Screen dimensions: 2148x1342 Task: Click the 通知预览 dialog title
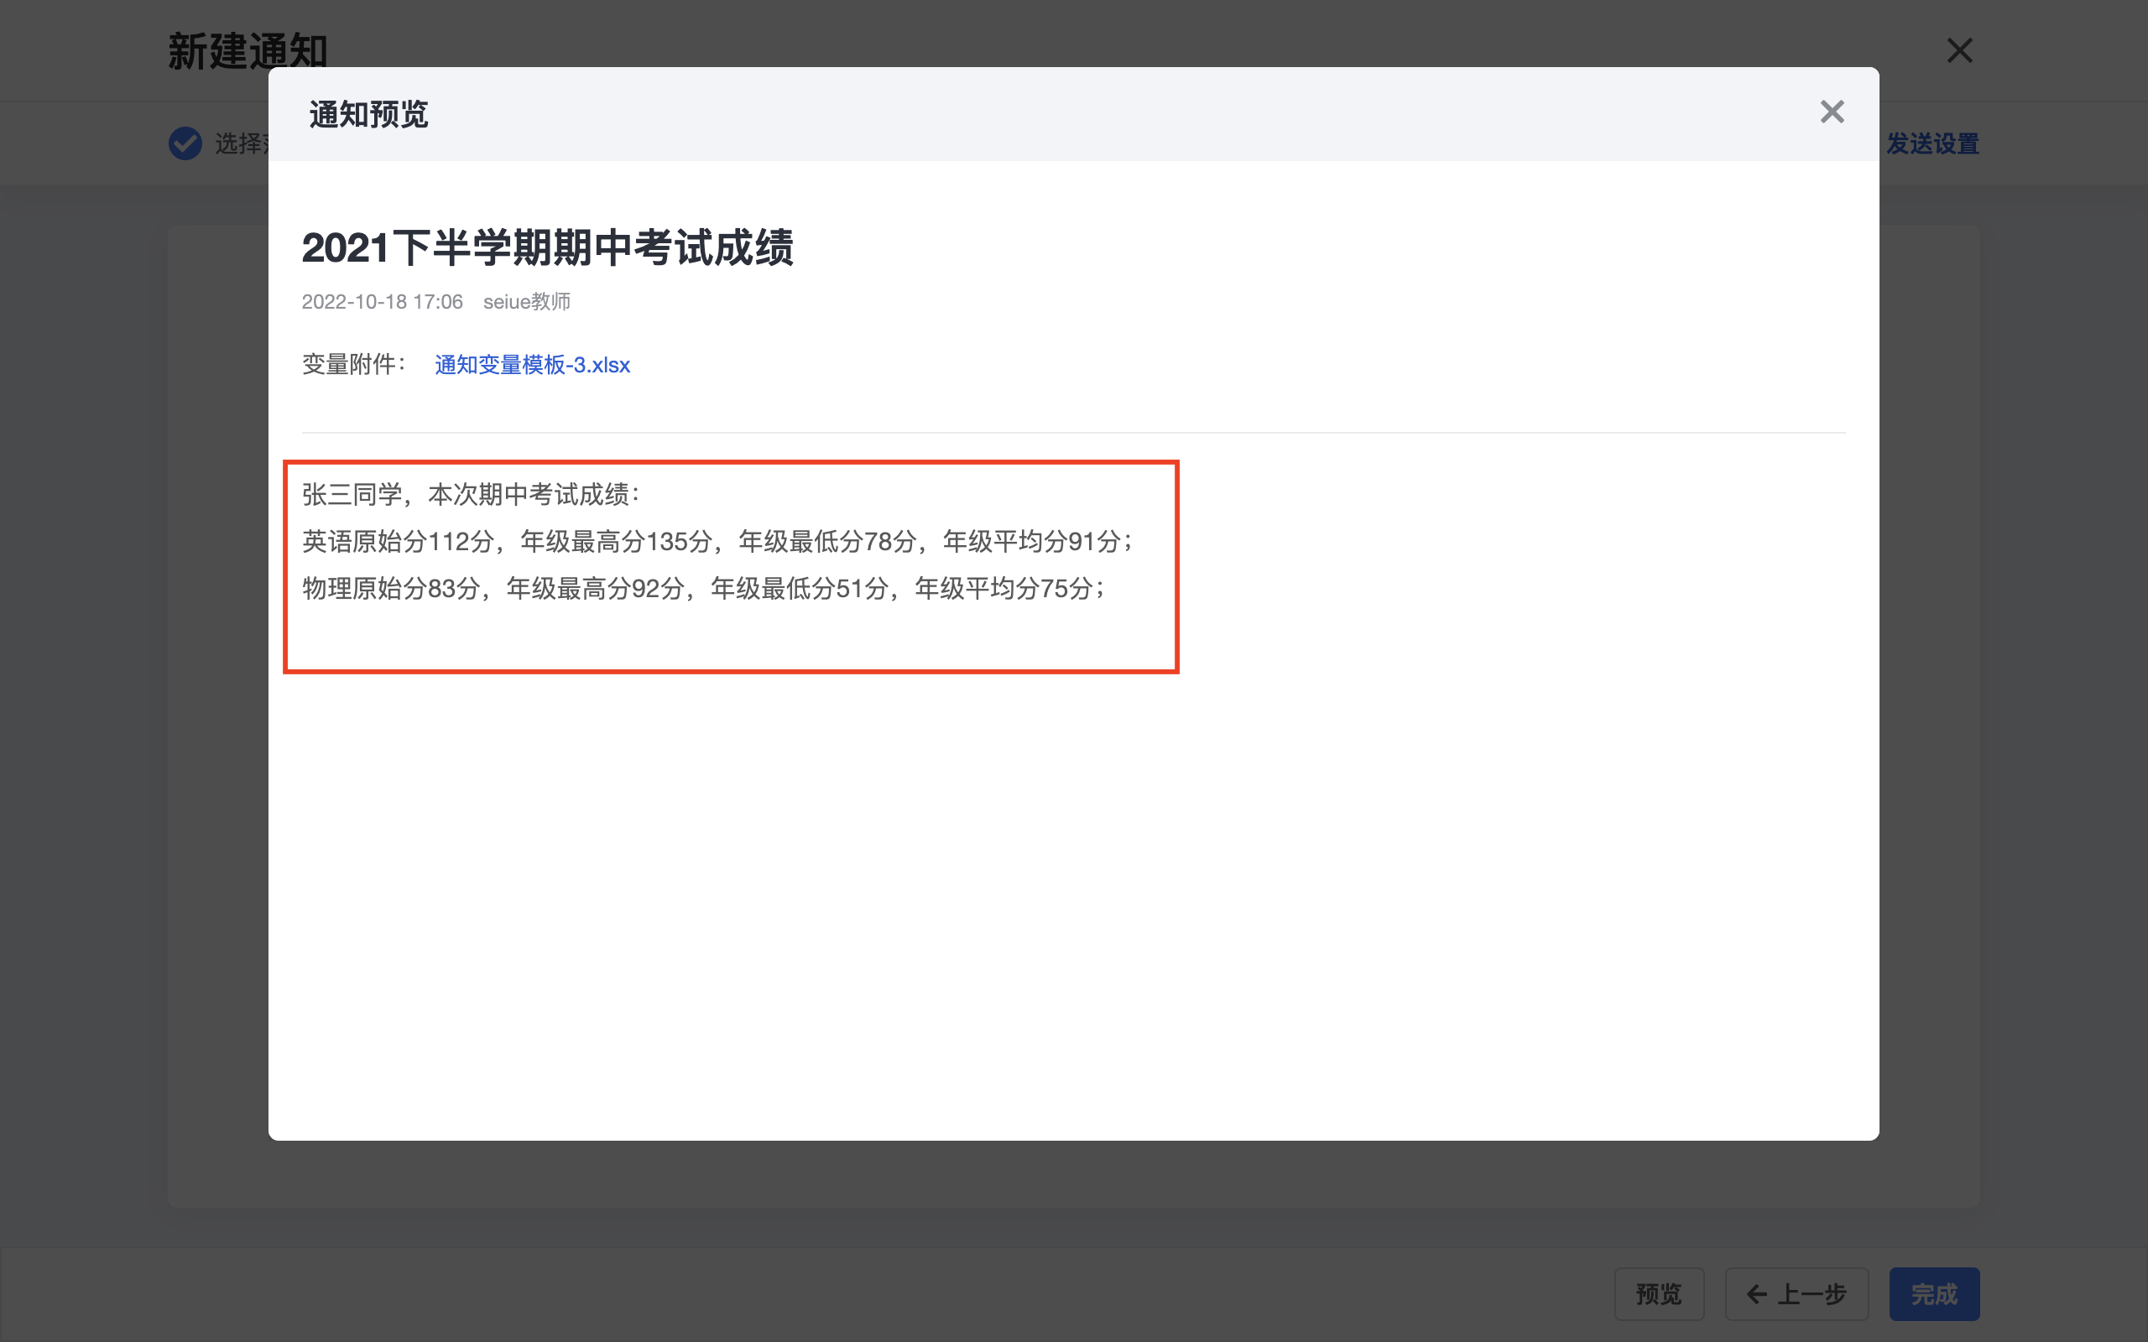(368, 115)
